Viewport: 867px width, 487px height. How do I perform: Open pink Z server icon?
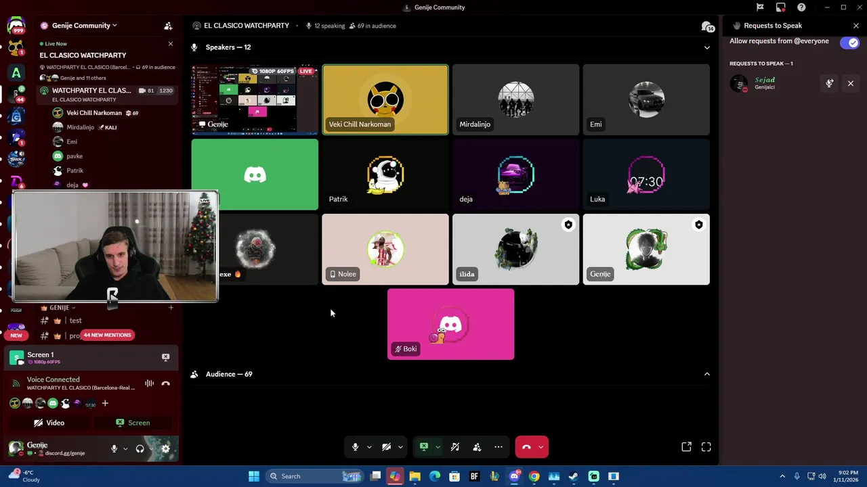pyautogui.click(x=16, y=182)
